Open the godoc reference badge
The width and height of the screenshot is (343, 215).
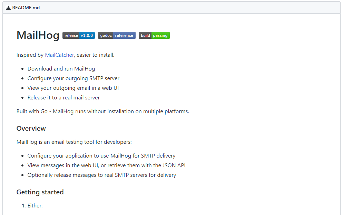[x=117, y=35]
